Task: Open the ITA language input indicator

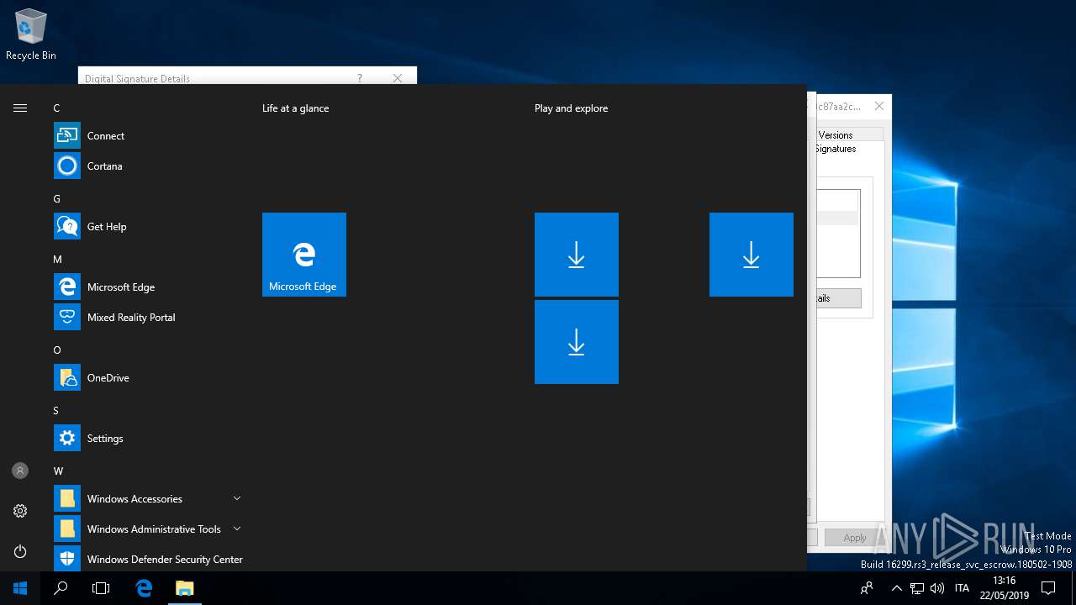Action: pos(962,588)
